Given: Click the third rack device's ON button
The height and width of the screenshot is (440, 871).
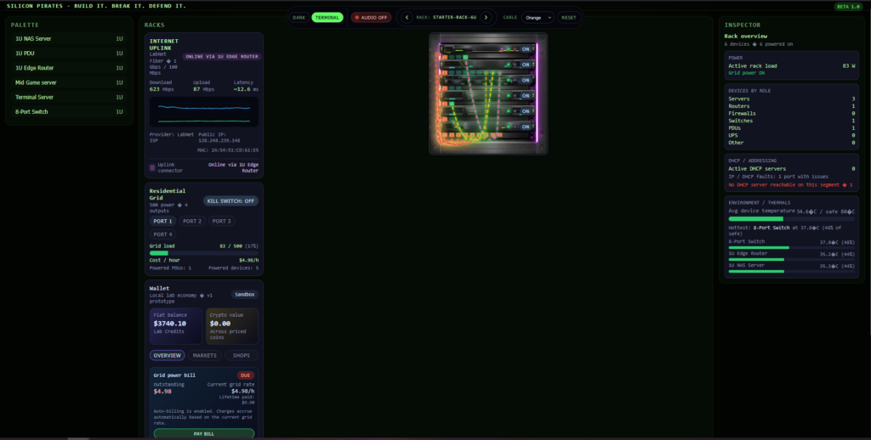Looking at the screenshot, I should [x=526, y=80].
